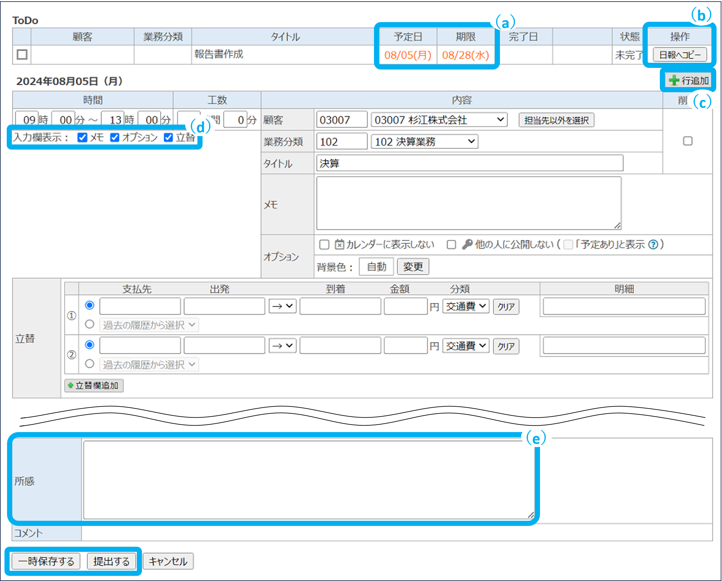
Task: Open the 03007 杉江株式会社 customer dropdown
Action: [x=439, y=120]
